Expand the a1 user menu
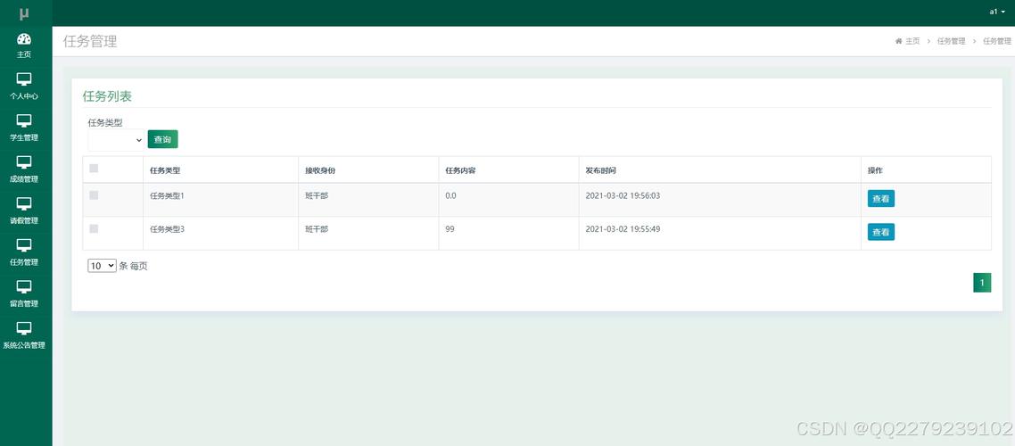Screen dimensions: 1015x446 [x=996, y=12]
